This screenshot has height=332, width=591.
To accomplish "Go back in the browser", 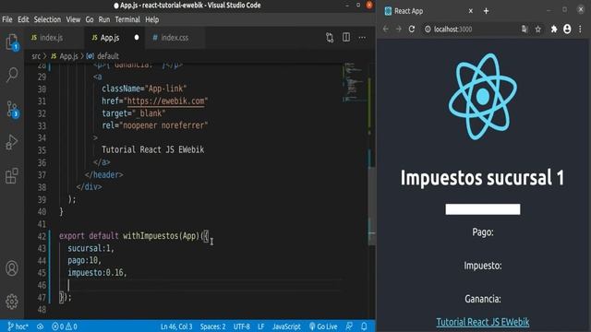I will [x=386, y=29].
